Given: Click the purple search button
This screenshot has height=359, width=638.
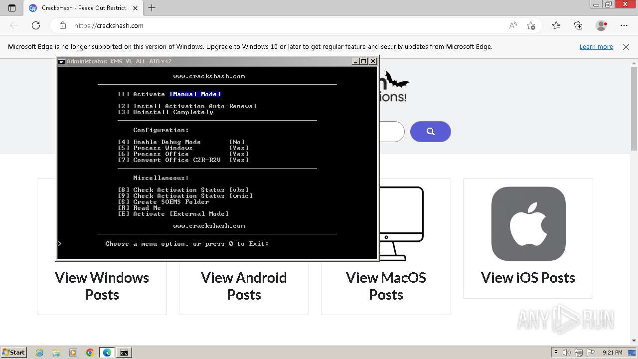Looking at the screenshot, I should (x=431, y=132).
